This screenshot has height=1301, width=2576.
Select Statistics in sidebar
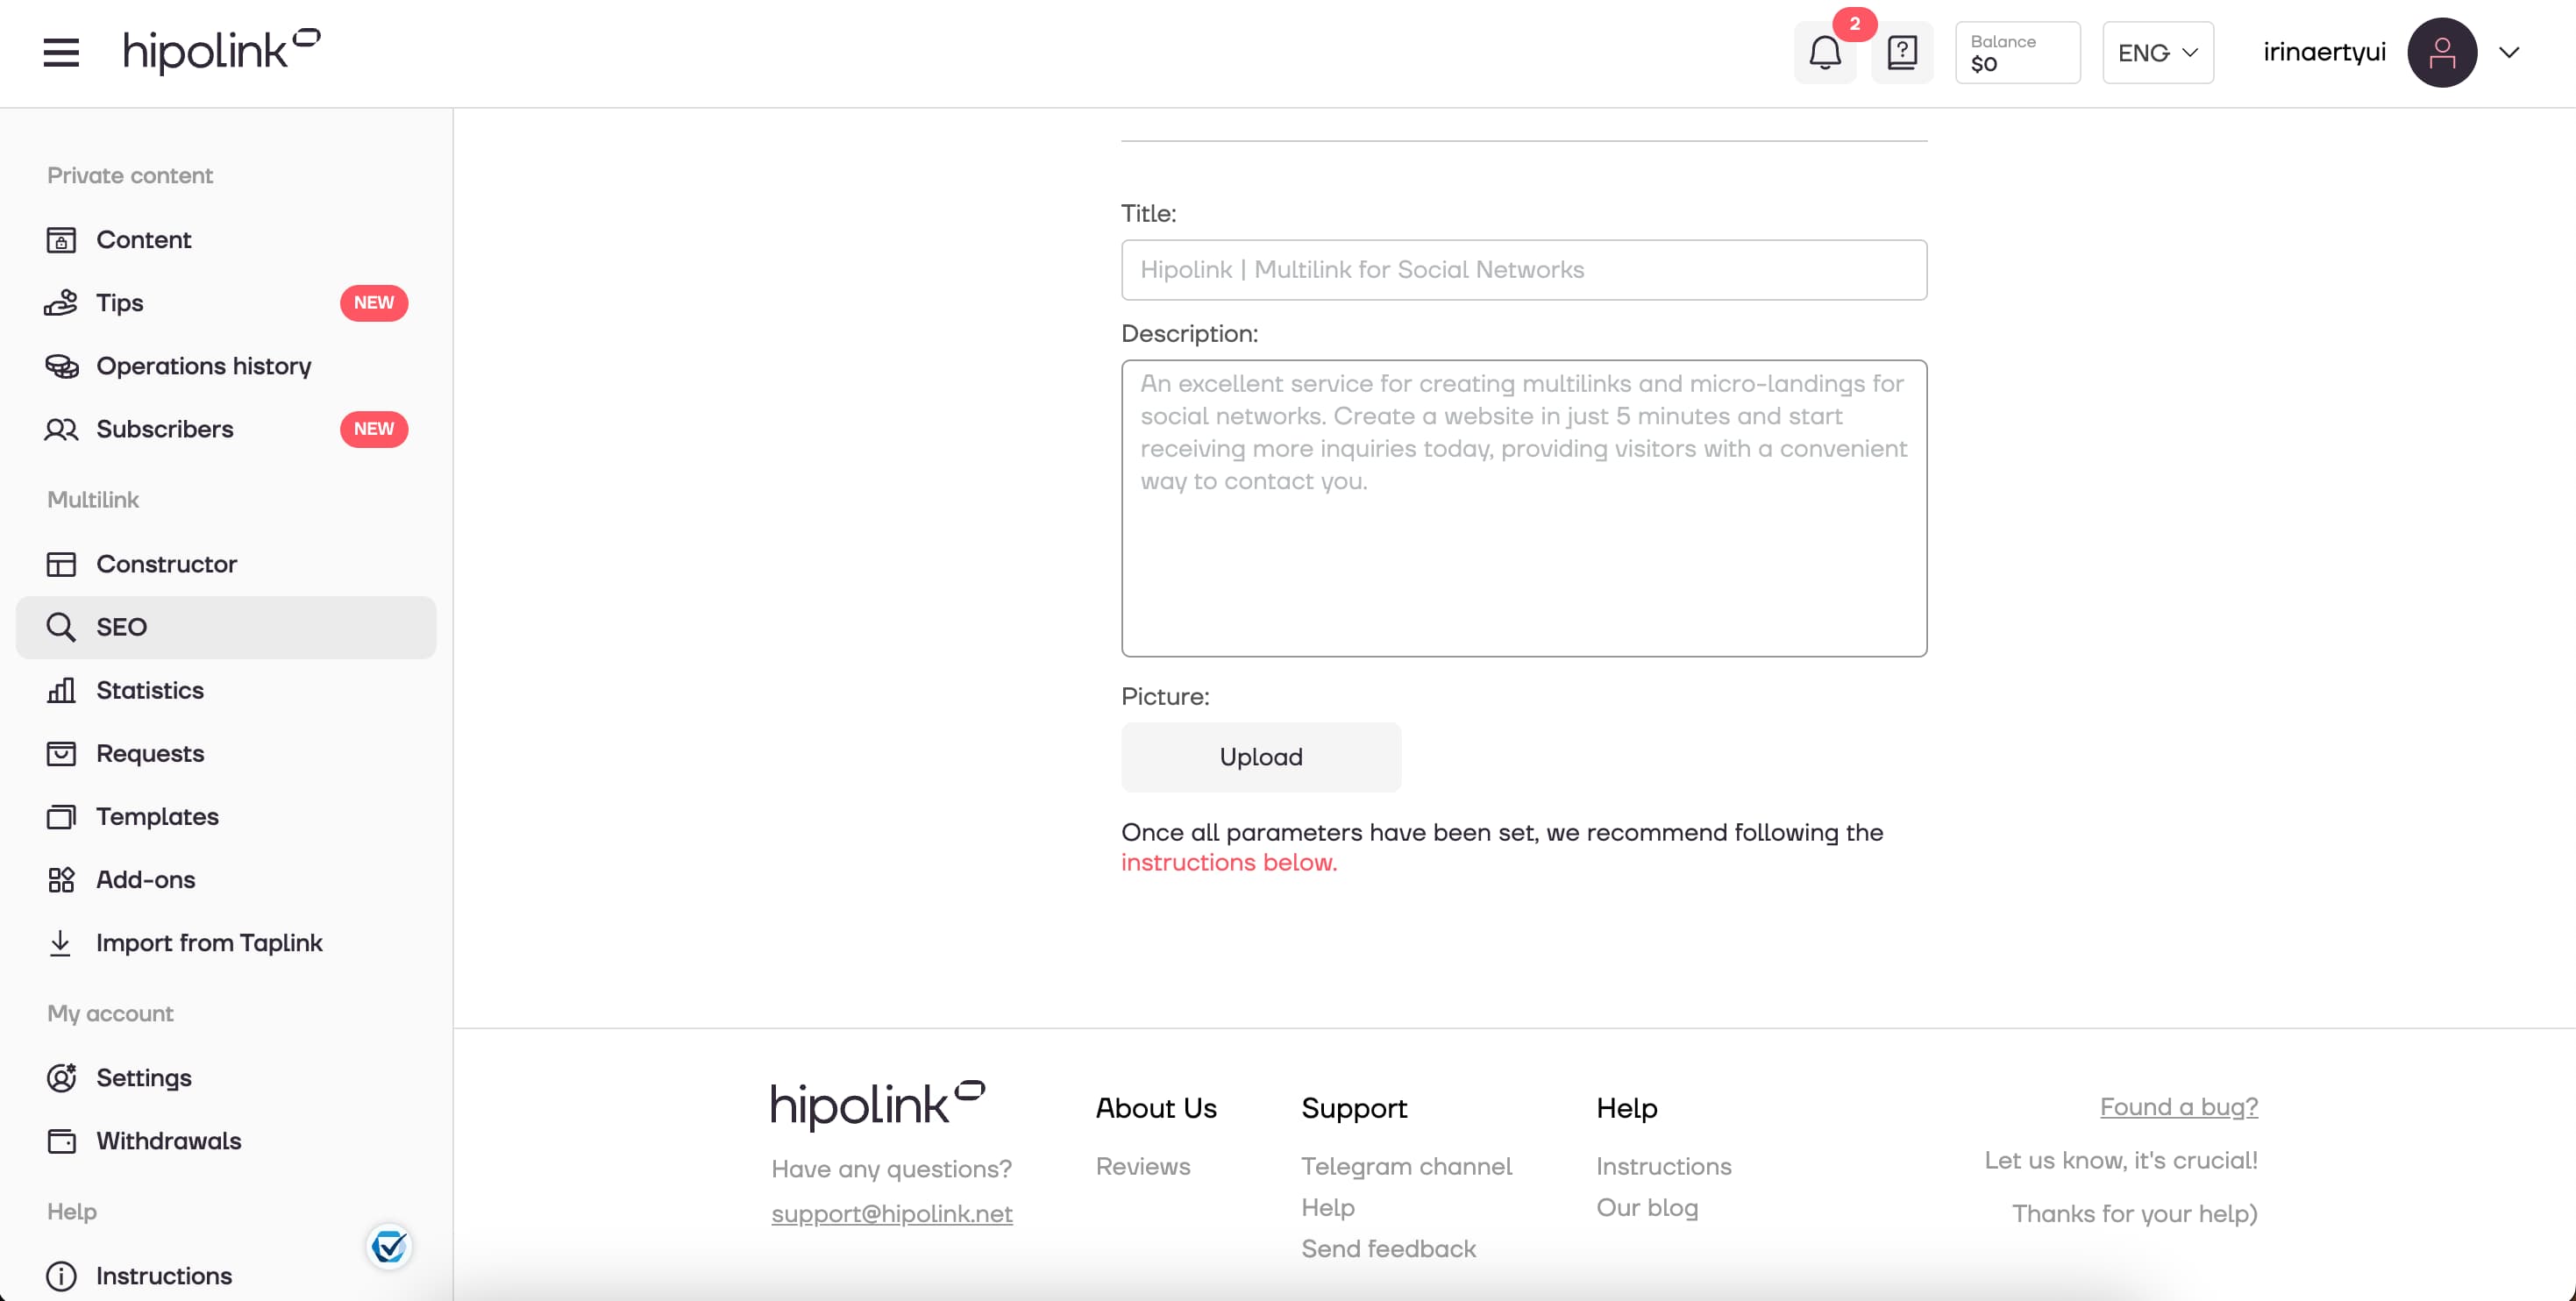(x=226, y=690)
